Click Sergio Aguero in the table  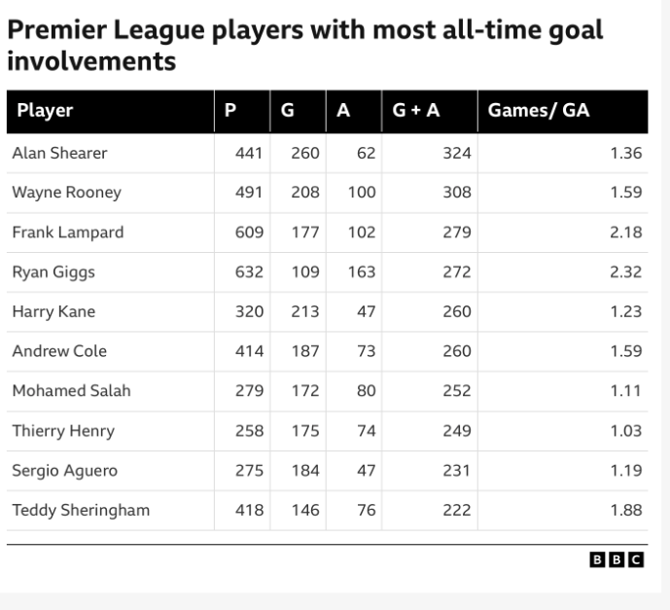(x=64, y=471)
